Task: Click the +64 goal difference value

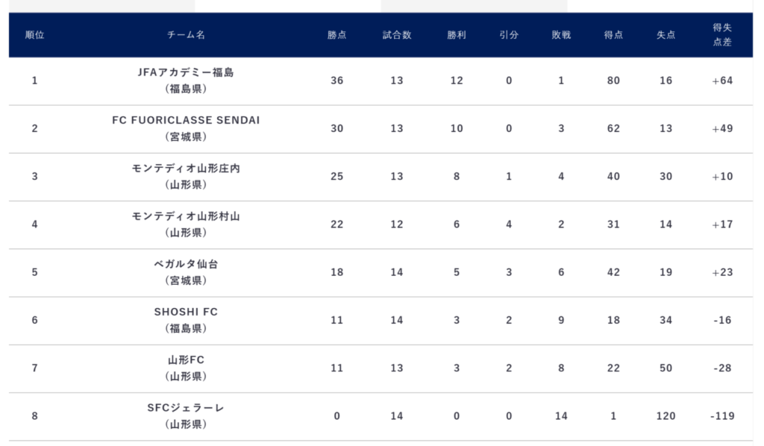Action: [722, 81]
